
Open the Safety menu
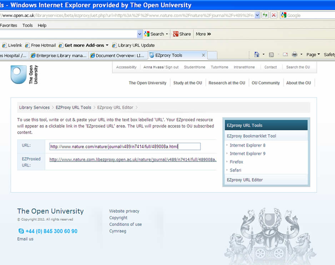329,55
